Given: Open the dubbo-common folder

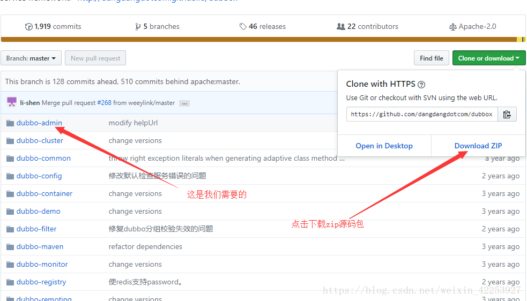Looking at the screenshot, I should 43,158.
